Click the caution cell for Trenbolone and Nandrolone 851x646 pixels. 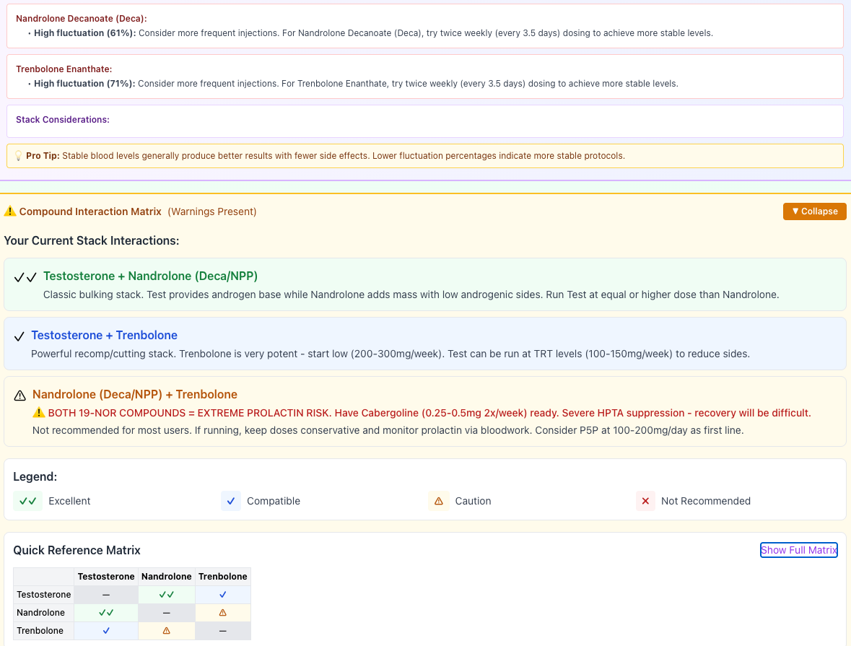pyautogui.click(x=166, y=630)
